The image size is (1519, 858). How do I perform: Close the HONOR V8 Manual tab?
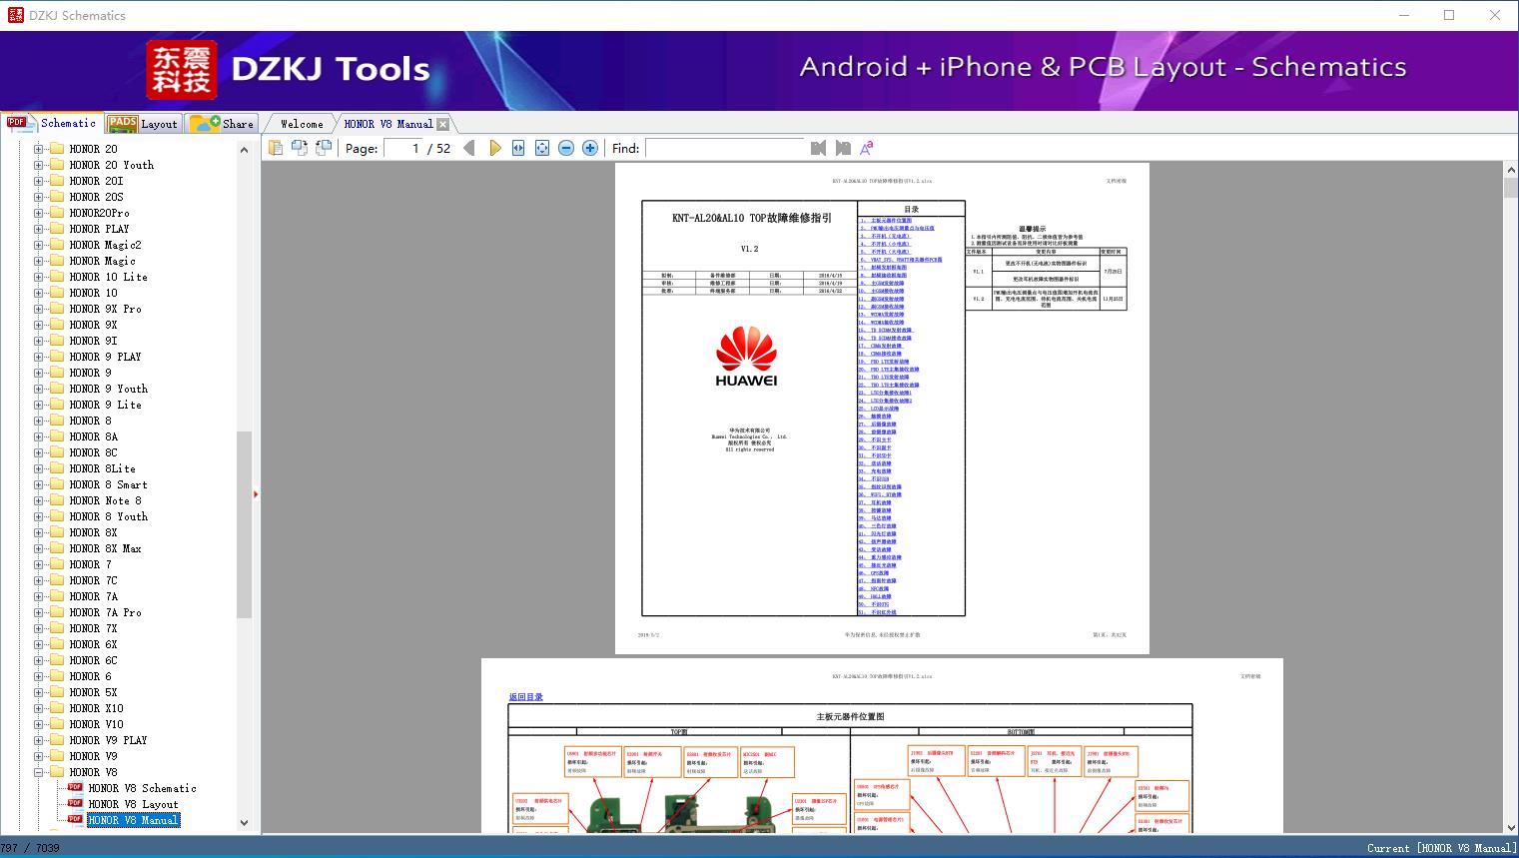click(442, 124)
